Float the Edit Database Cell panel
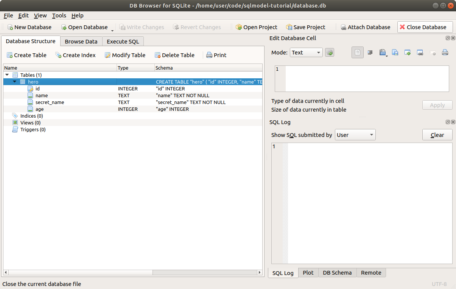 (448, 38)
